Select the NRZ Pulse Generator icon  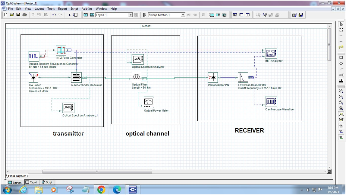(61, 50)
